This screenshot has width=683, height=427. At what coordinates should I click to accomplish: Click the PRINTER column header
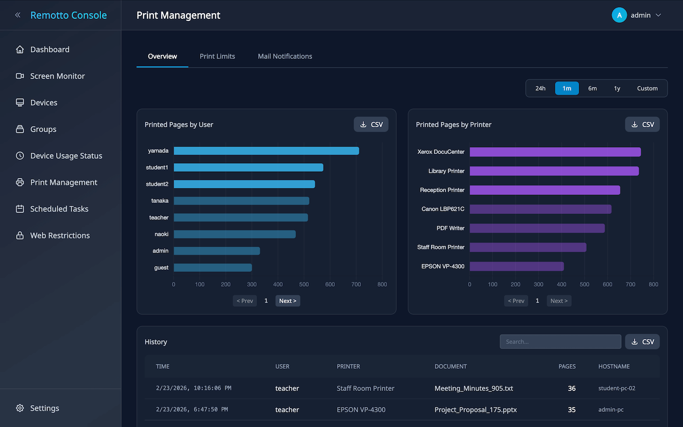pyautogui.click(x=348, y=366)
